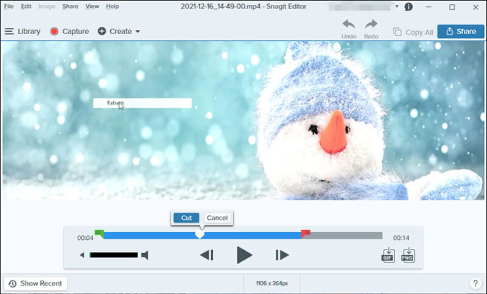Click the Redo arrow icon
Image resolution: width=487 pixels, height=294 pixels.
coord(371,25)
